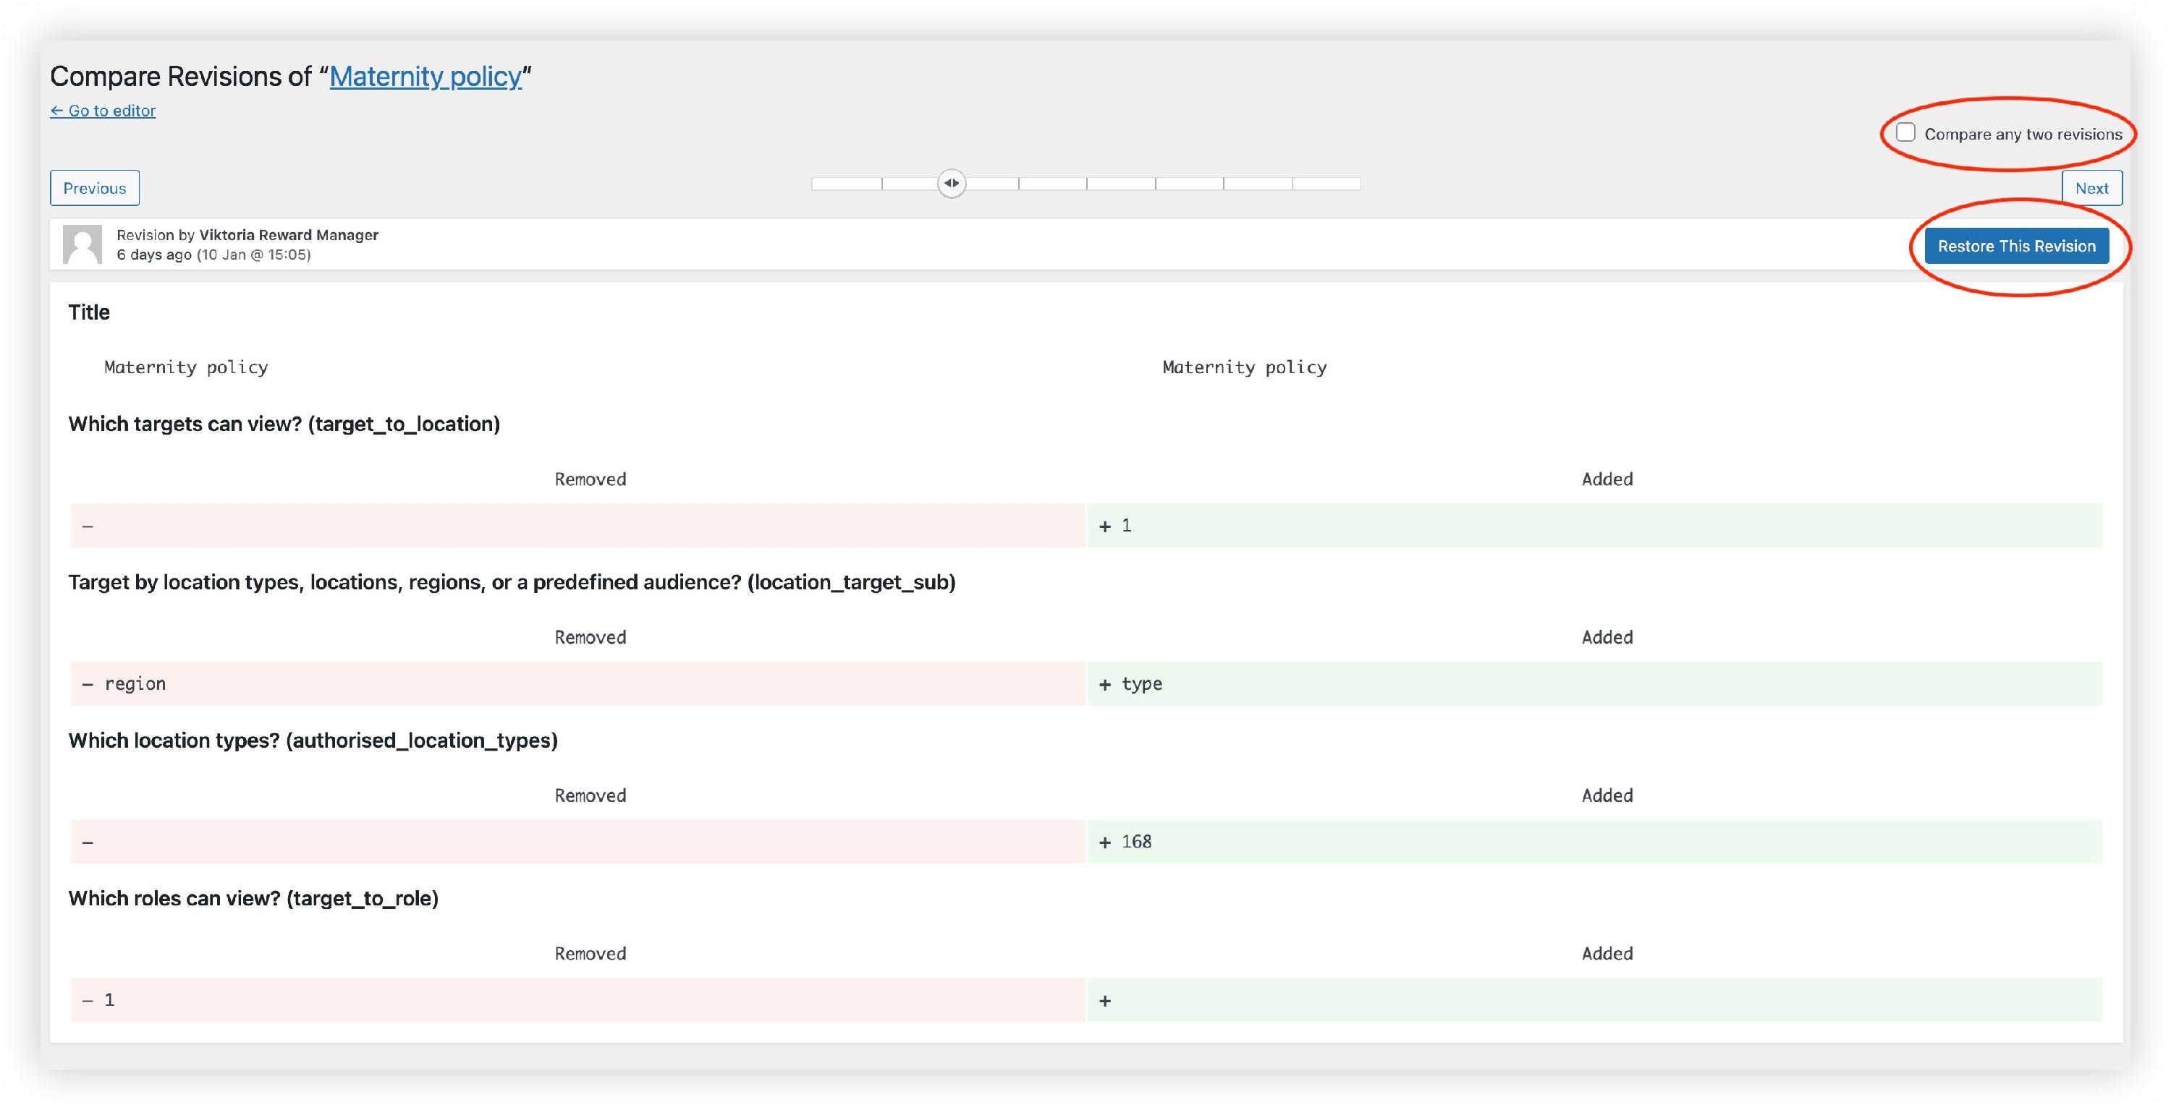Open the Maternity policy title link
Screen dimensions: 2171x1110
click(426, 77)
